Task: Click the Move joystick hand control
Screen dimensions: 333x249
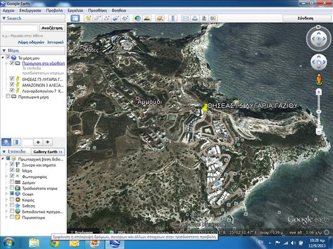Action: coord(319,62)
